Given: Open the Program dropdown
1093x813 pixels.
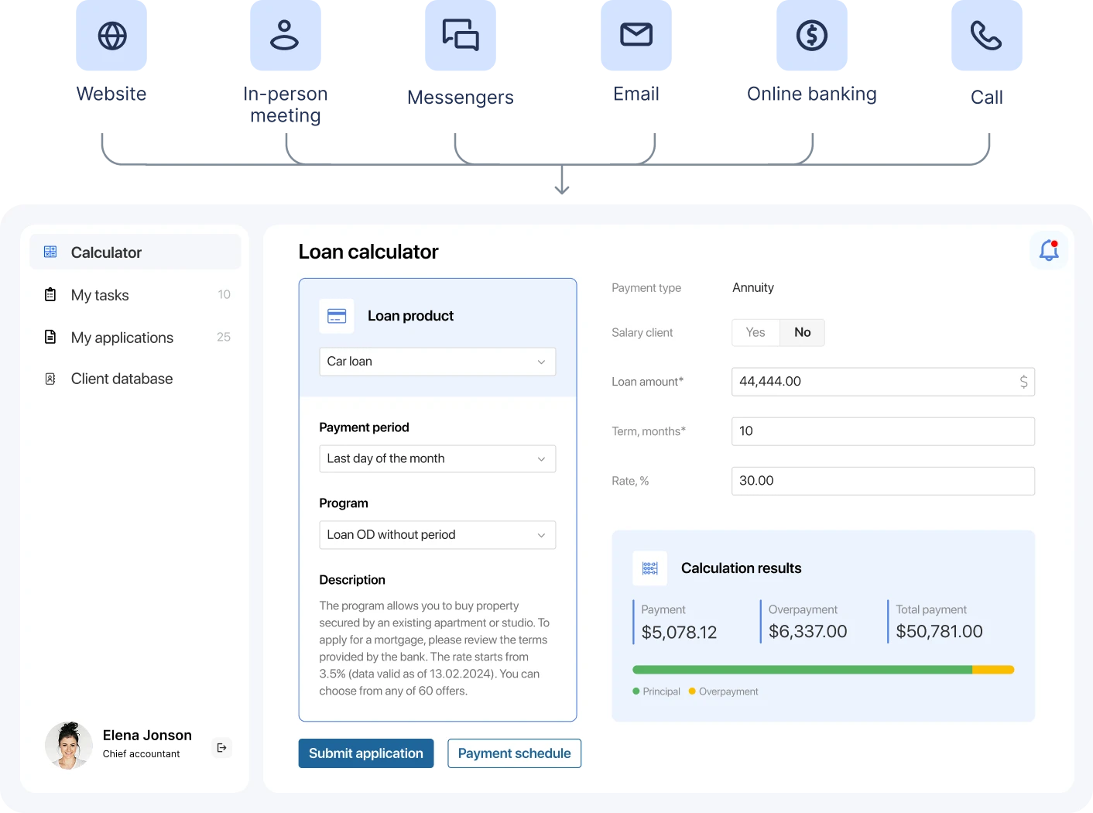Looking at the screenshot, I should (x=437, y=535).
